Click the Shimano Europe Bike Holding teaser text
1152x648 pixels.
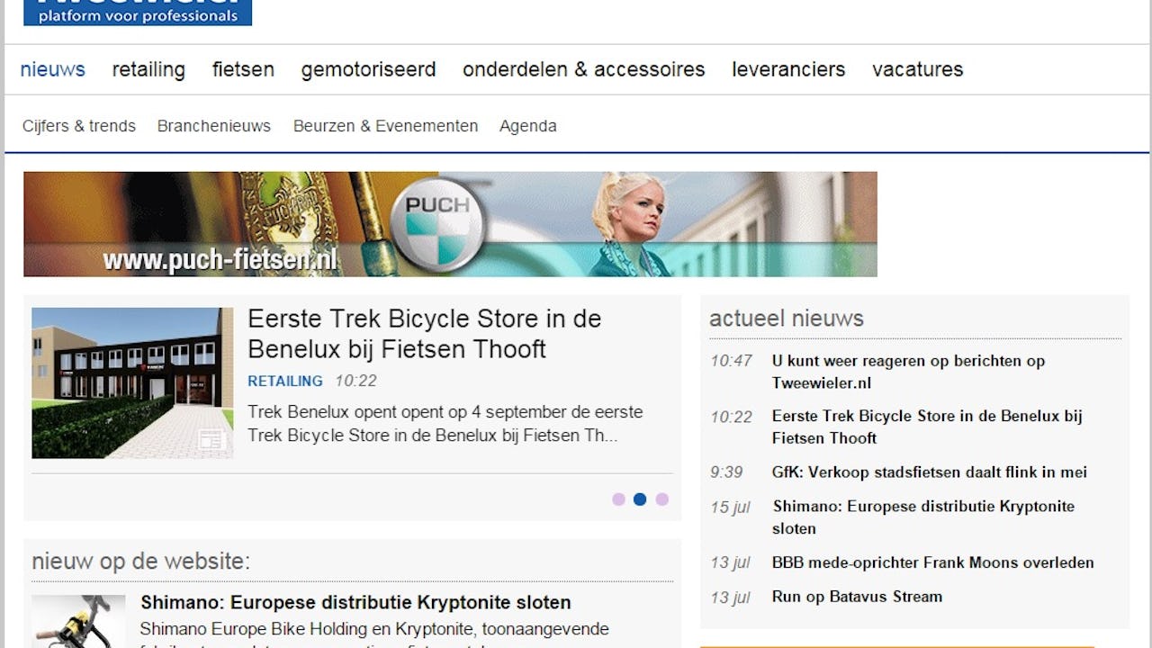click(375, 634)
